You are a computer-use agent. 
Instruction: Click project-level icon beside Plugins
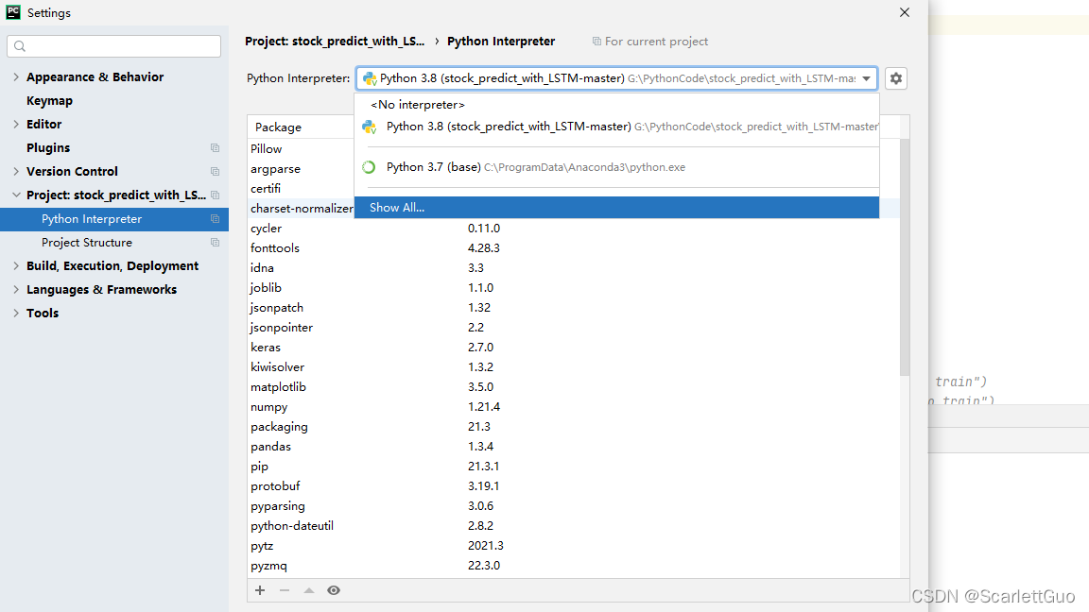tap(216, 147)
